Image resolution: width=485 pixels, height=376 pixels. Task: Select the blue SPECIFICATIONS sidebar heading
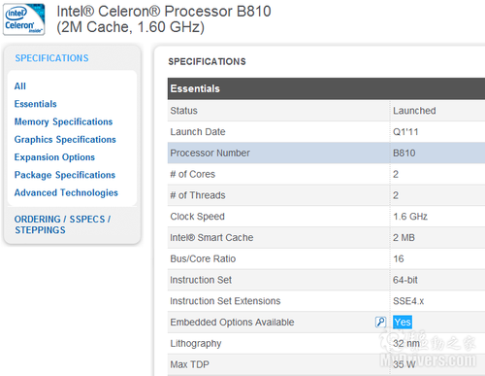(51, 58)
